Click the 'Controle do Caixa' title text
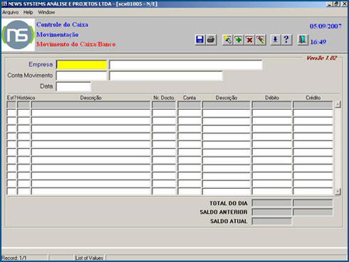Viewport: 349px width, 262px height. coord(62,24)
